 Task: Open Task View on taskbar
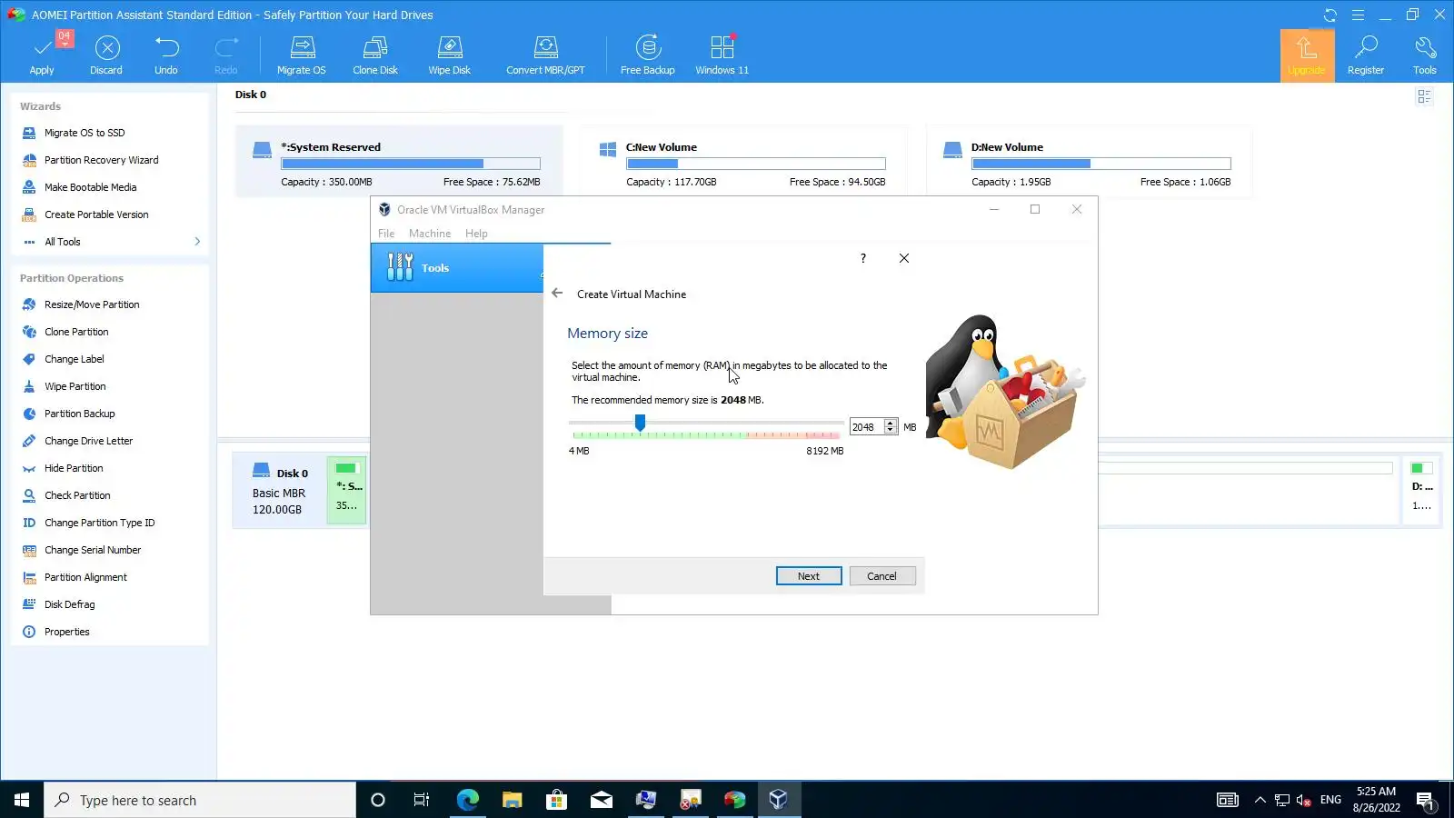pyautogui.click(x=422, y=800)
